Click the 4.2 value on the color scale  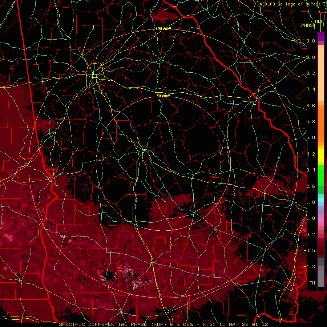[311, 154]
